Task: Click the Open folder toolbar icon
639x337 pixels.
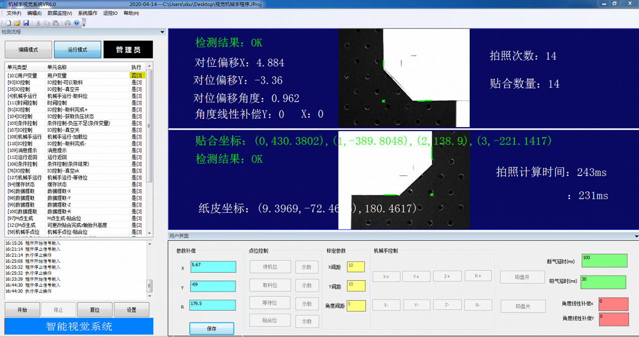Action: click(x=17, y=23)
